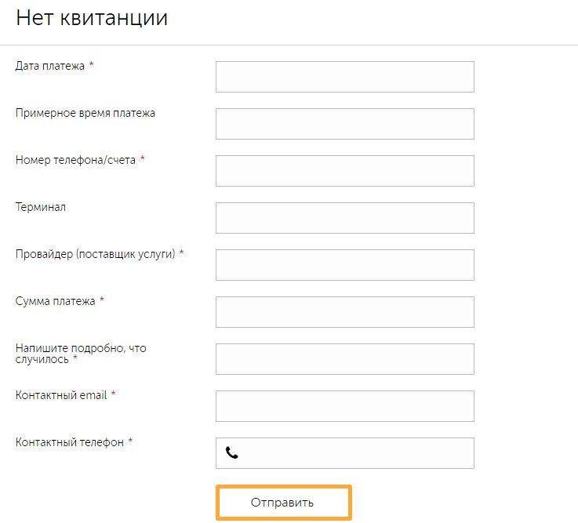Click into Номер телефона/счета input box
Screen dimensions: 578x523
(344, 171)
